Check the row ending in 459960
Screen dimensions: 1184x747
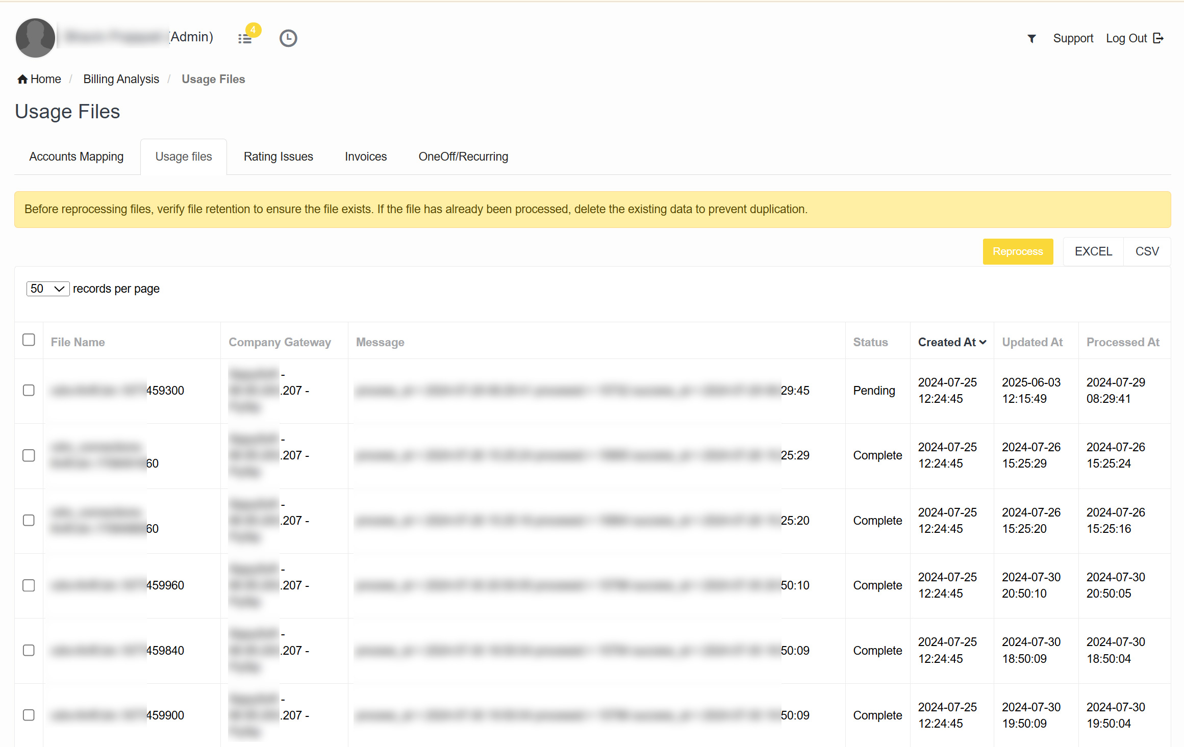[29, 585]
